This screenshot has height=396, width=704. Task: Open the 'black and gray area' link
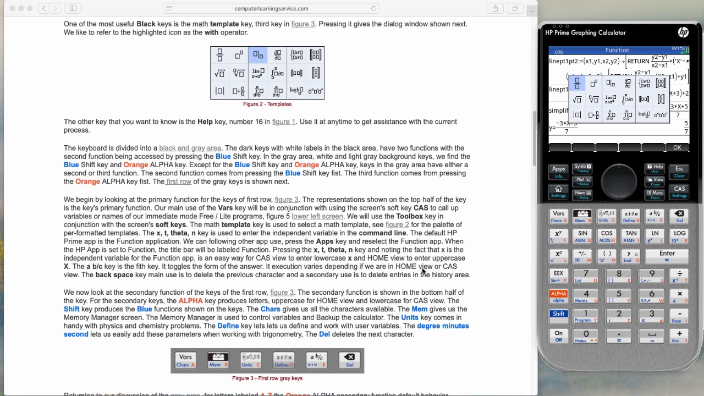(x=190, y=148)
